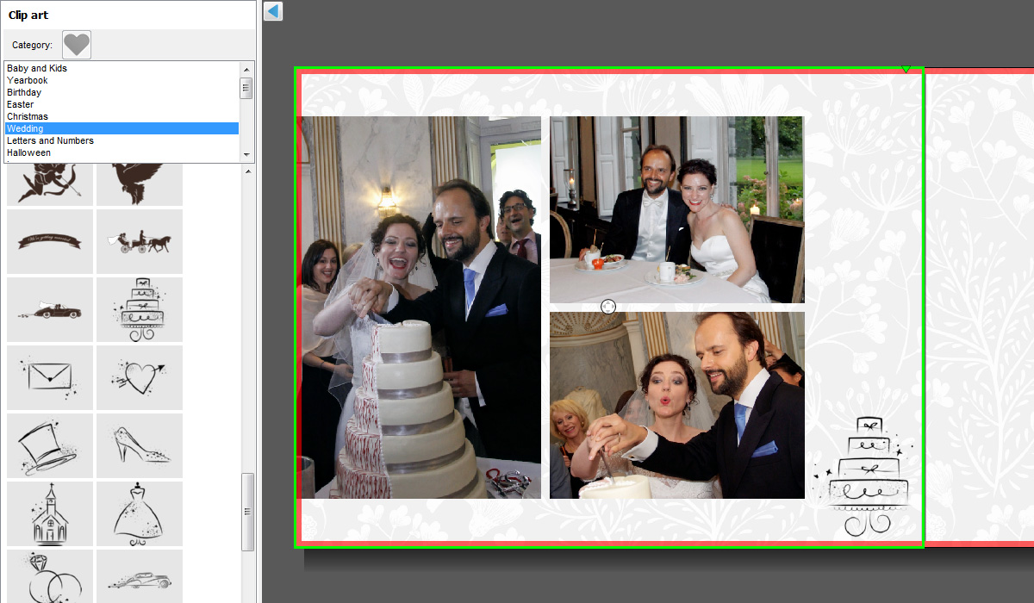Select the church clip art

(x=50, y=513)
